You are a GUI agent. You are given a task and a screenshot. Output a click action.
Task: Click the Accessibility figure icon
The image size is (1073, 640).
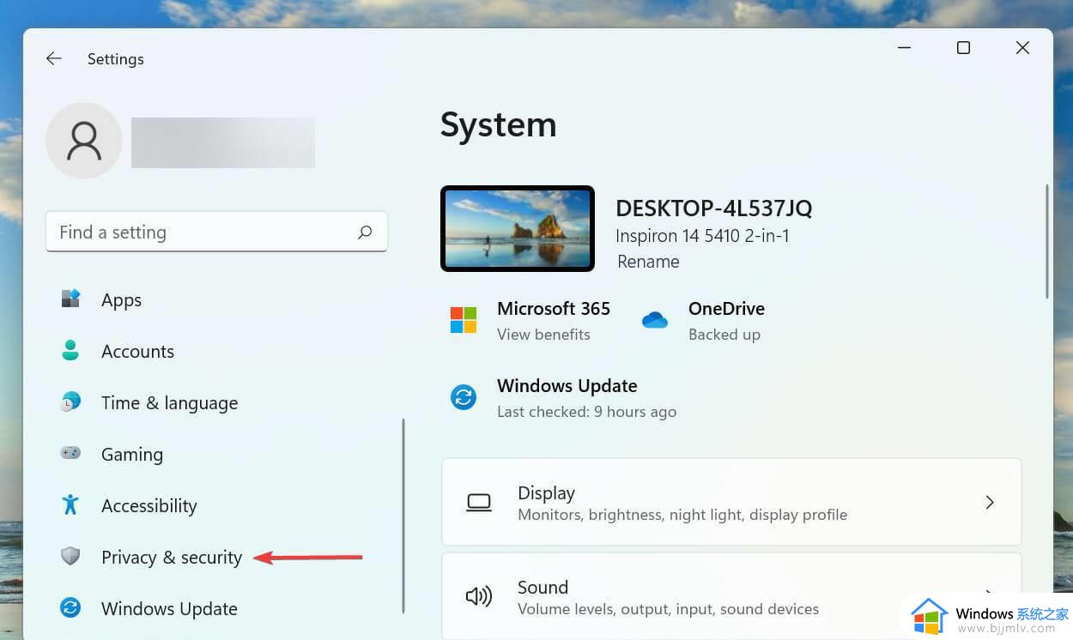pos(70,504)
